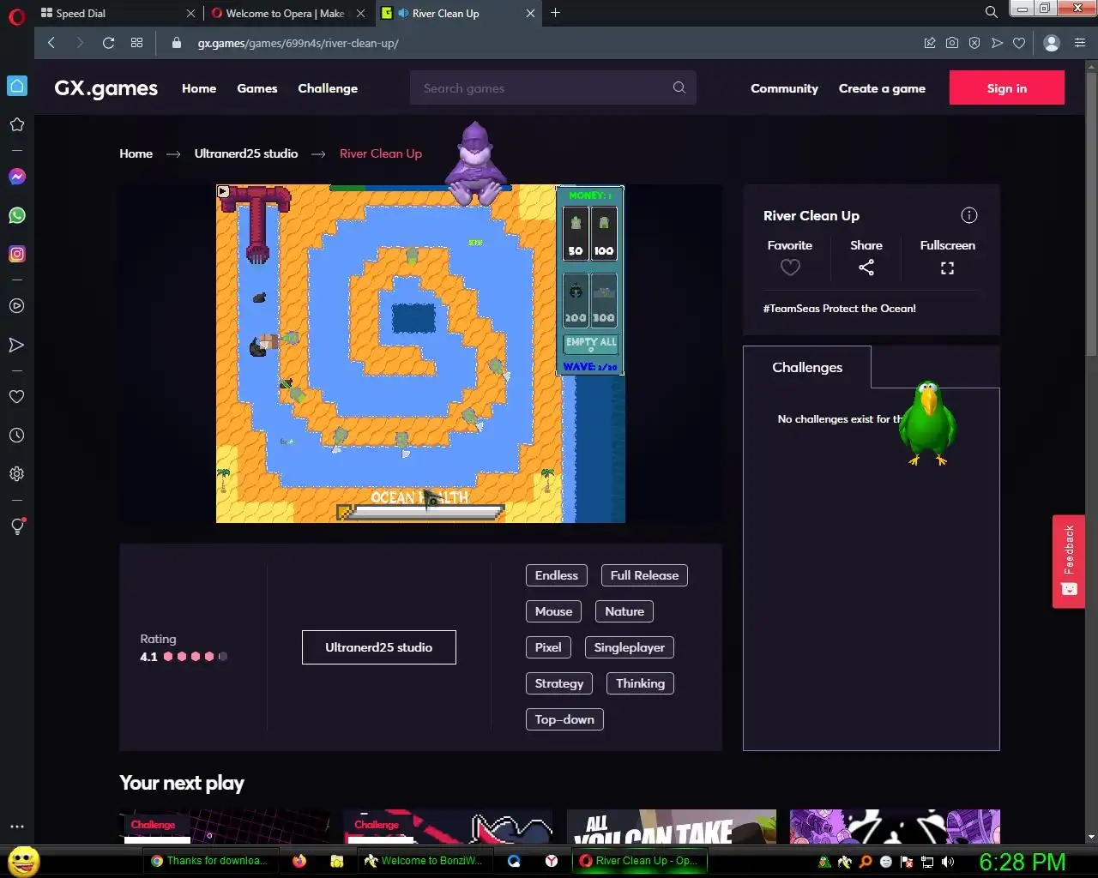Screen dimensions: 1098x878
Task: Open the Easy Setup menu icon
Action: (1080, 43)
